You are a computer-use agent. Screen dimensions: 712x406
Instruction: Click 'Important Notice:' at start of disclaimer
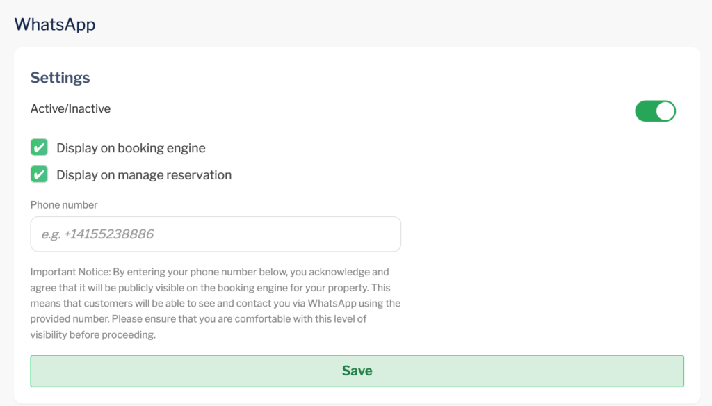click(x=65, y=272)
